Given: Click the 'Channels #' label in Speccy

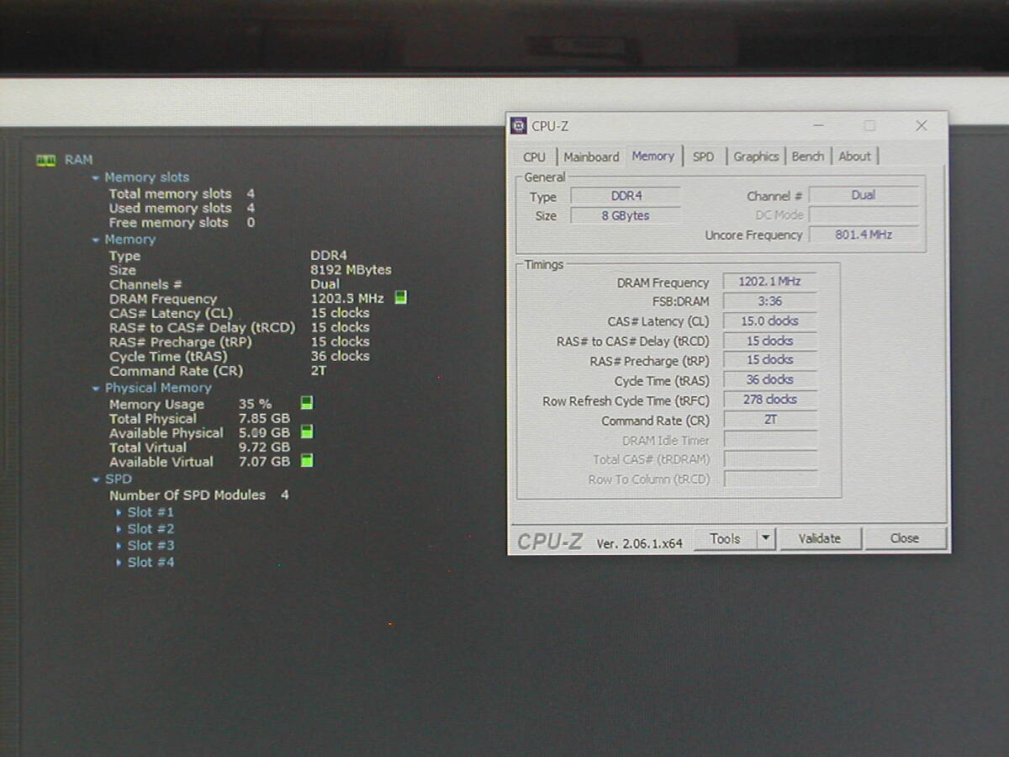Looking at the screenshot, I should point(145,284).
